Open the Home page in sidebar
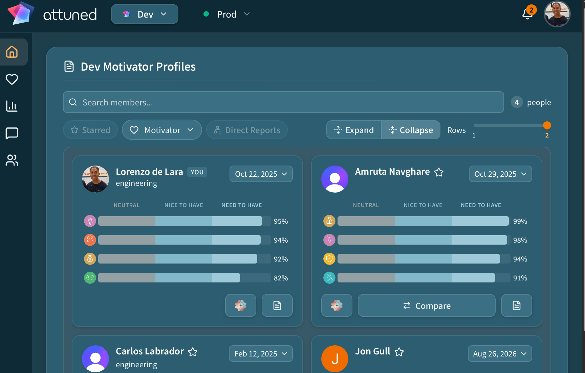The height and width of the screenshot is (373, 585). point(12,52)
